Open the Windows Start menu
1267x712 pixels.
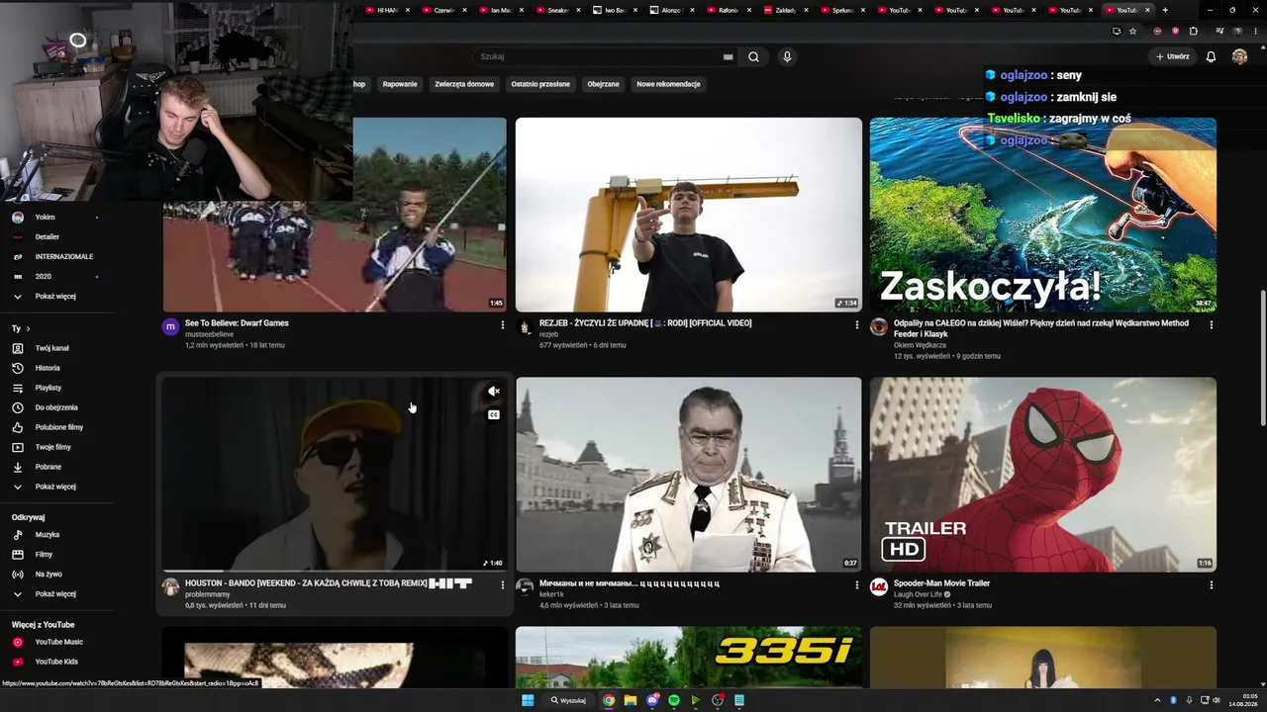point(528,700)
